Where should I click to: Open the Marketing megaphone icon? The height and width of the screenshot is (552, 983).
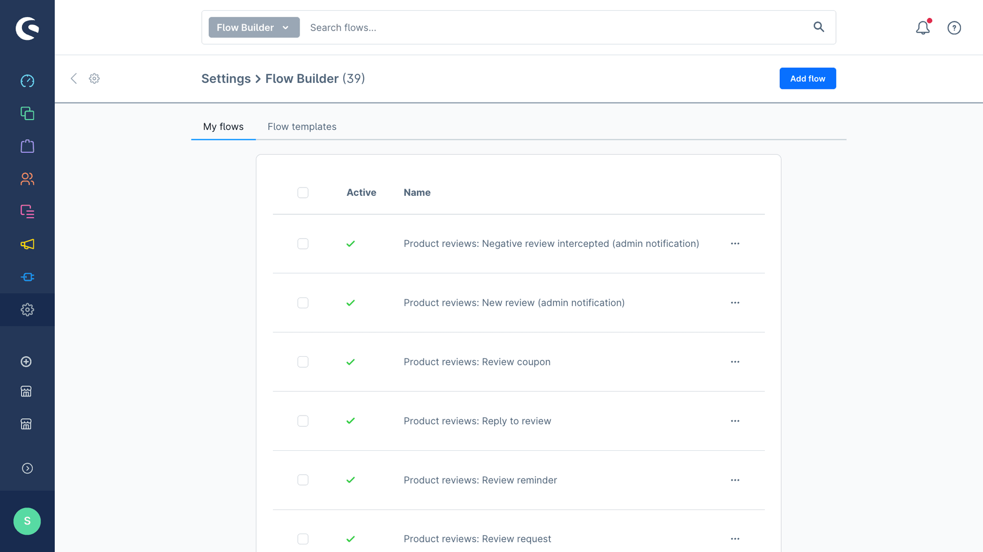[27, 244]
